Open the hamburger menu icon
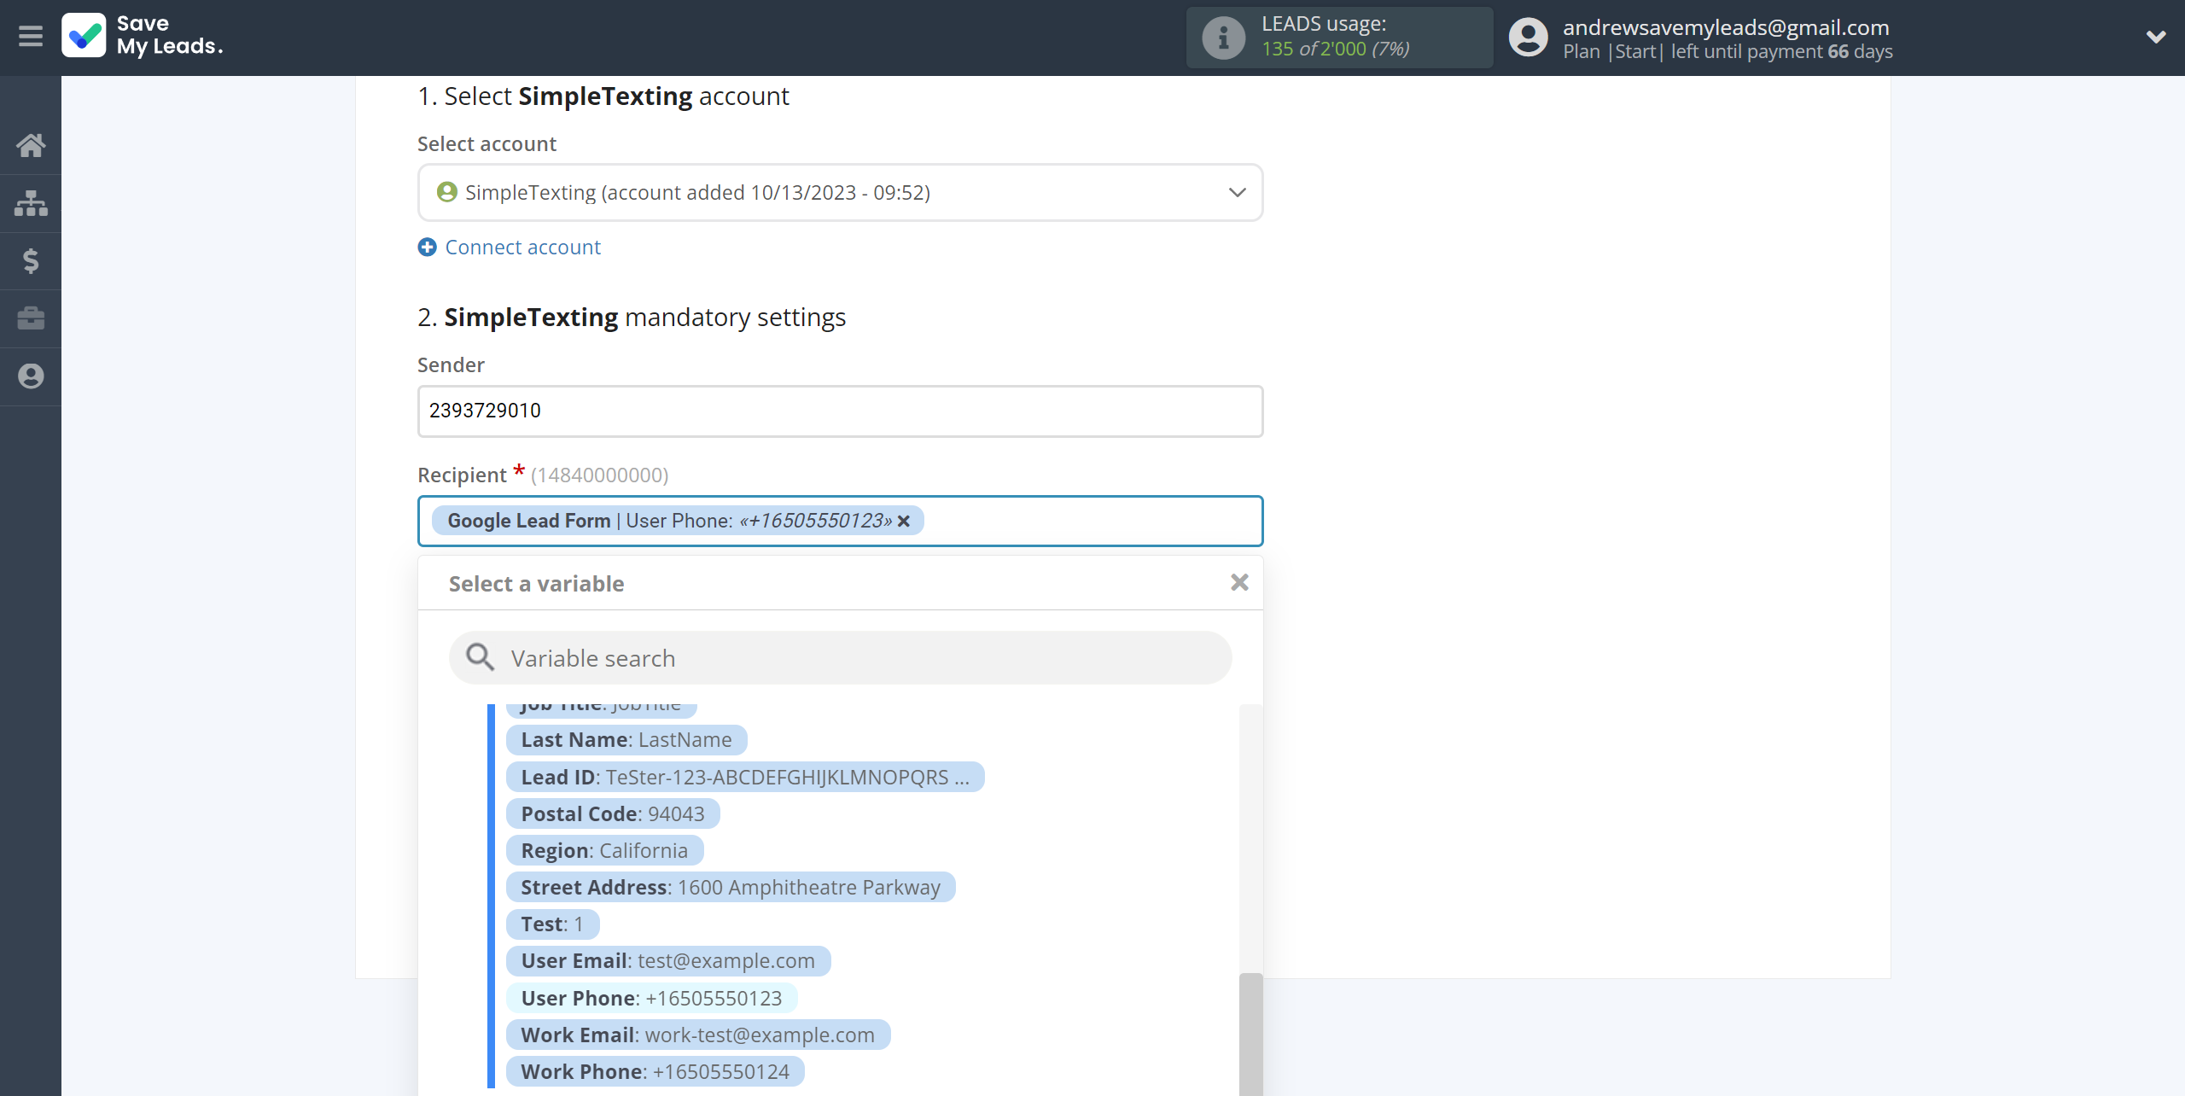Screen dimensions: 2185x1096 31,37
